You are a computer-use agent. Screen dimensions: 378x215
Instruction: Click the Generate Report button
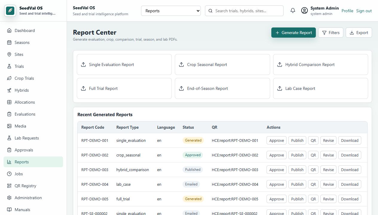click(x=293, y=33)
